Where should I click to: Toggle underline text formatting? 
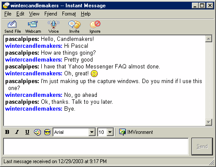[27, 132]
